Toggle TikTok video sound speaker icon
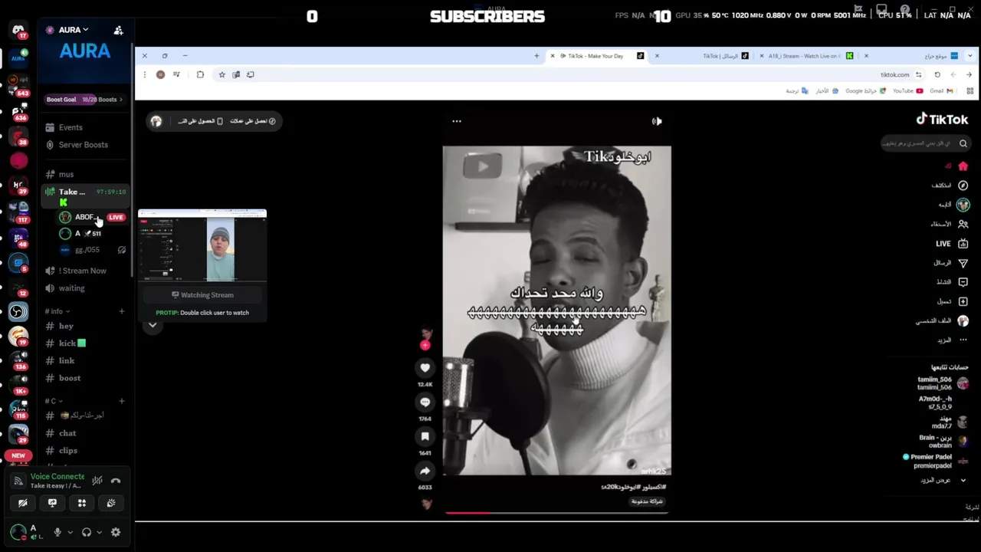 (x=657, y=121)
